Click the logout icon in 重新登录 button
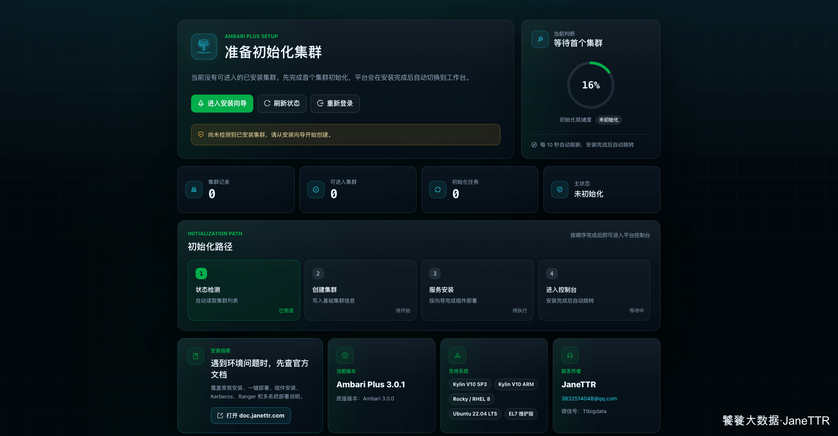Image resolution: width=838 pixels, height=436 pixels. coord(320,104)
